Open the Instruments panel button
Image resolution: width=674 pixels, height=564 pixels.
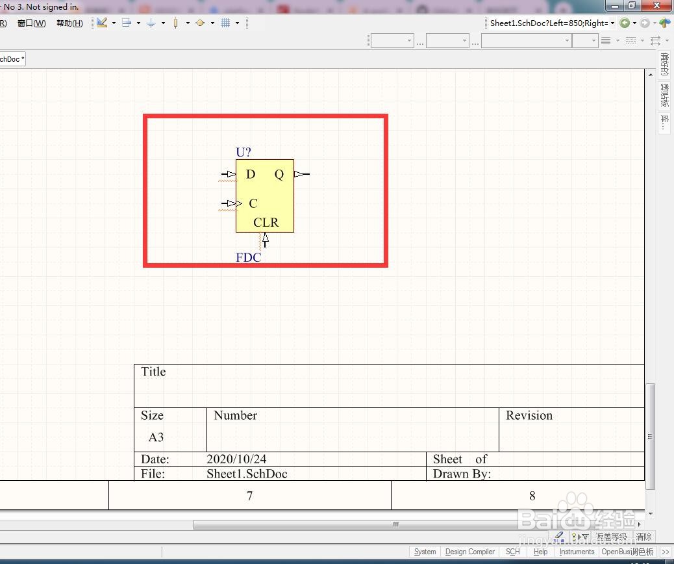pos(577,552)
